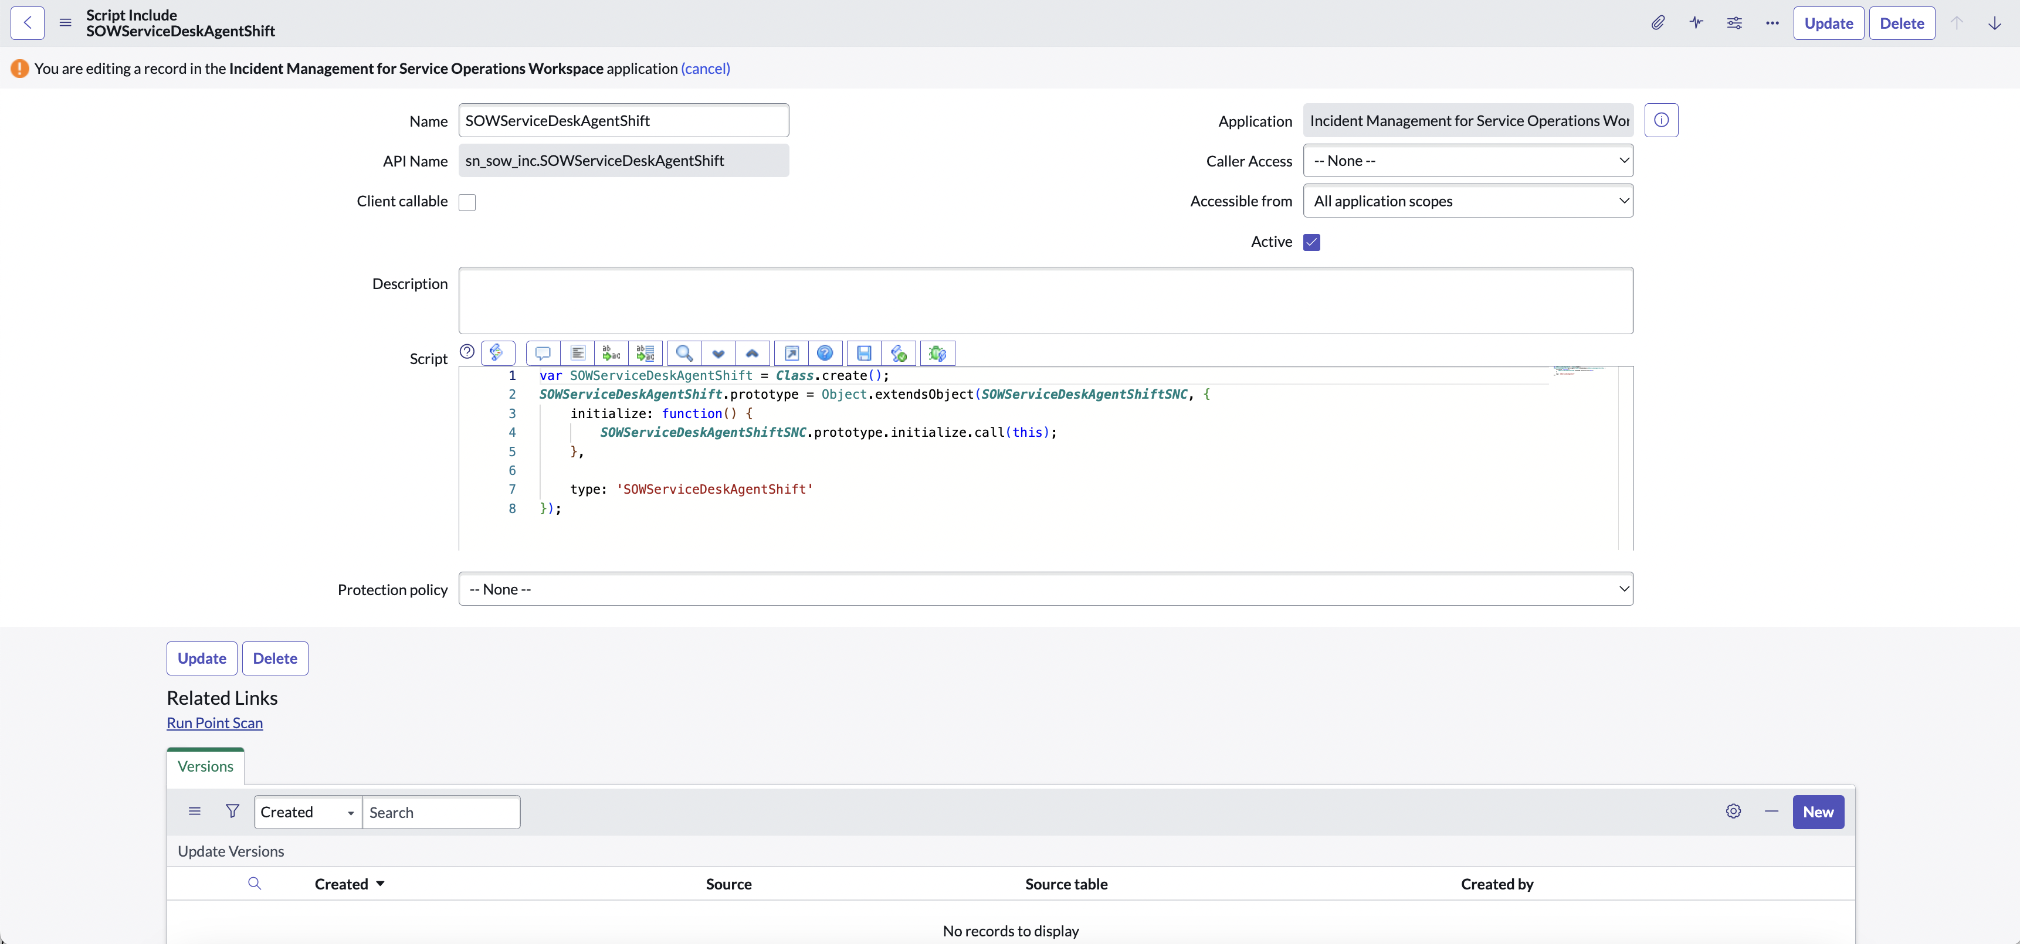The width and height of the screenshot is (2020, 944).
Task: Go back using the header arrow
Action: pyautogui.click(x=28, y=23)
